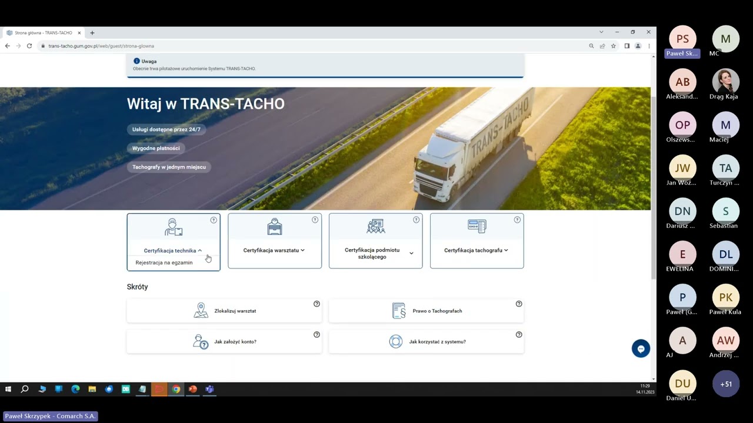This screenshot has width=753, height=423.
Task: Click help icon on Zlokalizuj warsztat shortcut
Action: 316,304
